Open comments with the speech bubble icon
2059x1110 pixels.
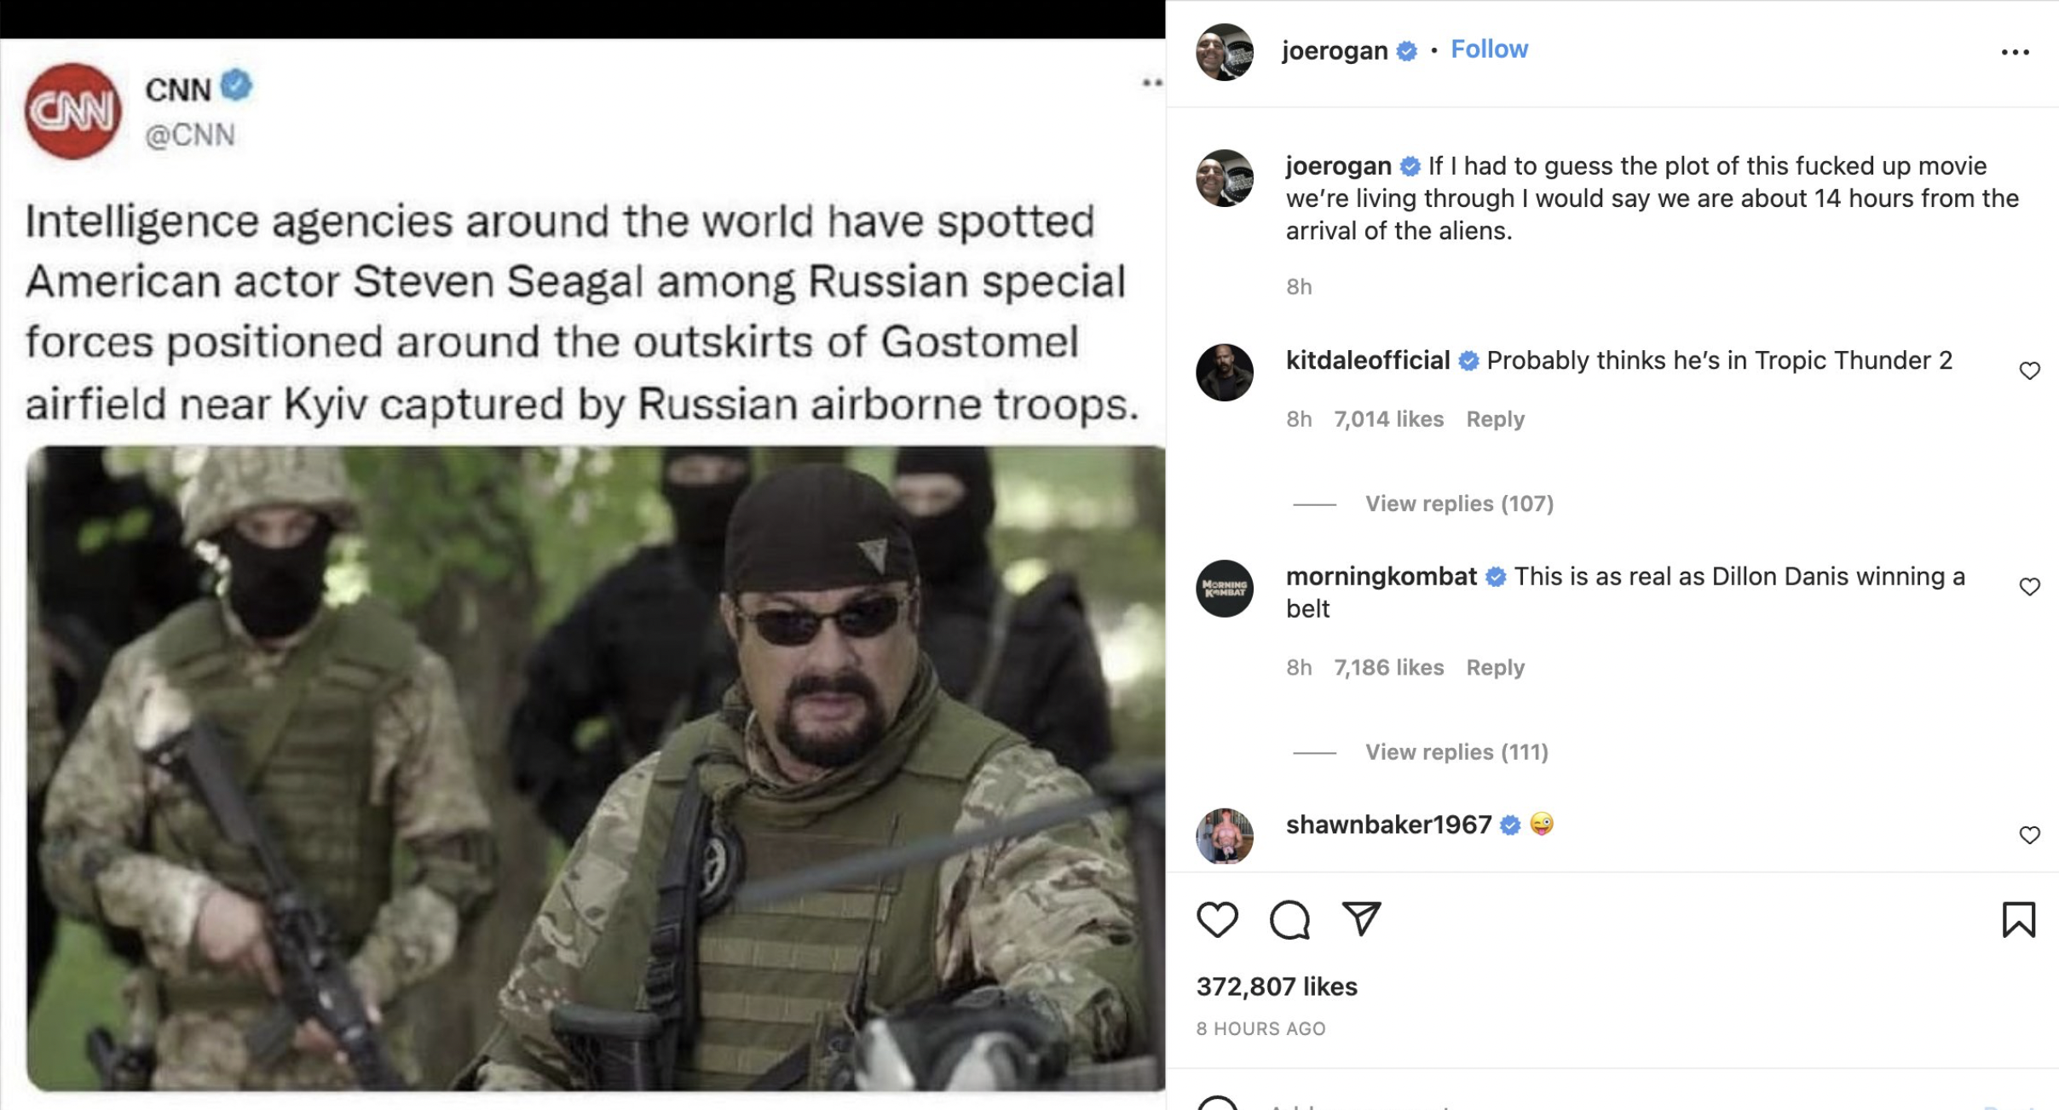click(1289, 919)
